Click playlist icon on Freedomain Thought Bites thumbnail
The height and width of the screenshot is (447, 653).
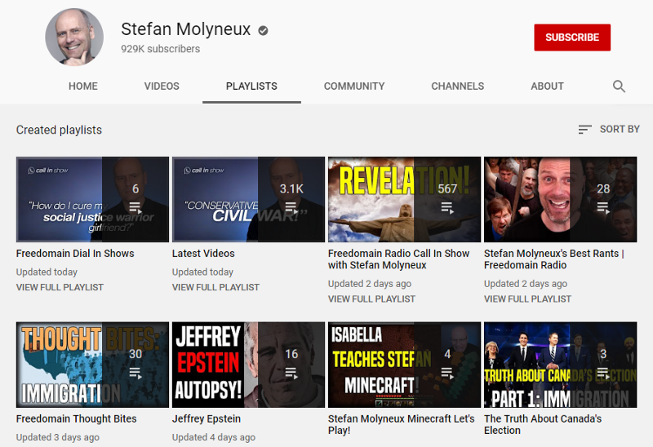click(x=135, y=373)
